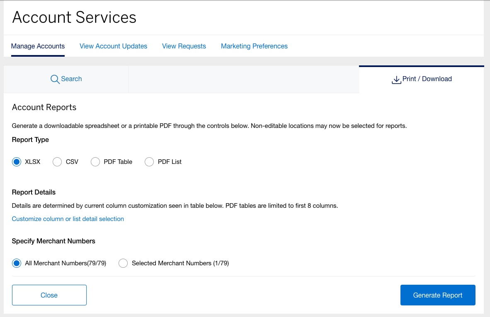Click the 'Generate a downloadable spreadsheet' description text
The width and height of the screenshot is (490, 317).
(209, 126)
